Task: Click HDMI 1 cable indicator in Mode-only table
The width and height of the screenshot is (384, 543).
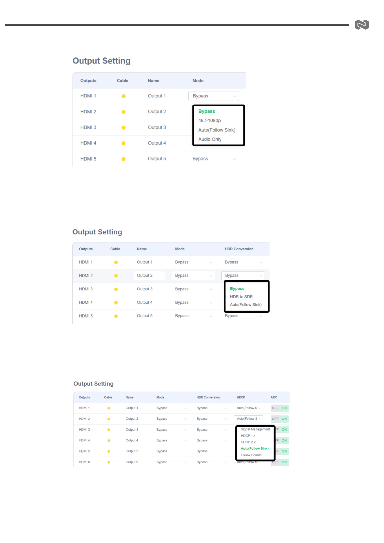Action: [x=123, y=96]
